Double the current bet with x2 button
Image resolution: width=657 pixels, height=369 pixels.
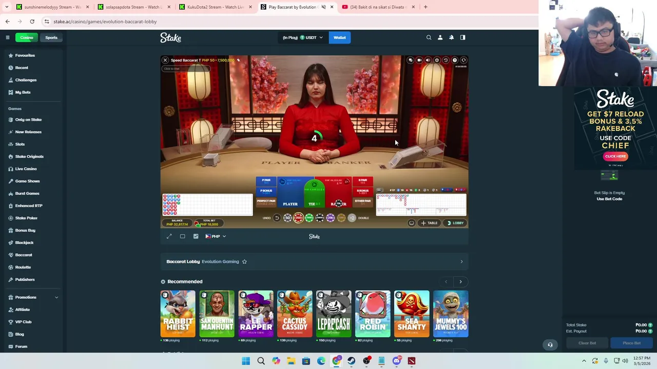(352, 218)
